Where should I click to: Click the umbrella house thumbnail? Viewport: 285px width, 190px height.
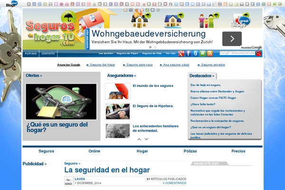pyautogui.click(x=118, y=91)
